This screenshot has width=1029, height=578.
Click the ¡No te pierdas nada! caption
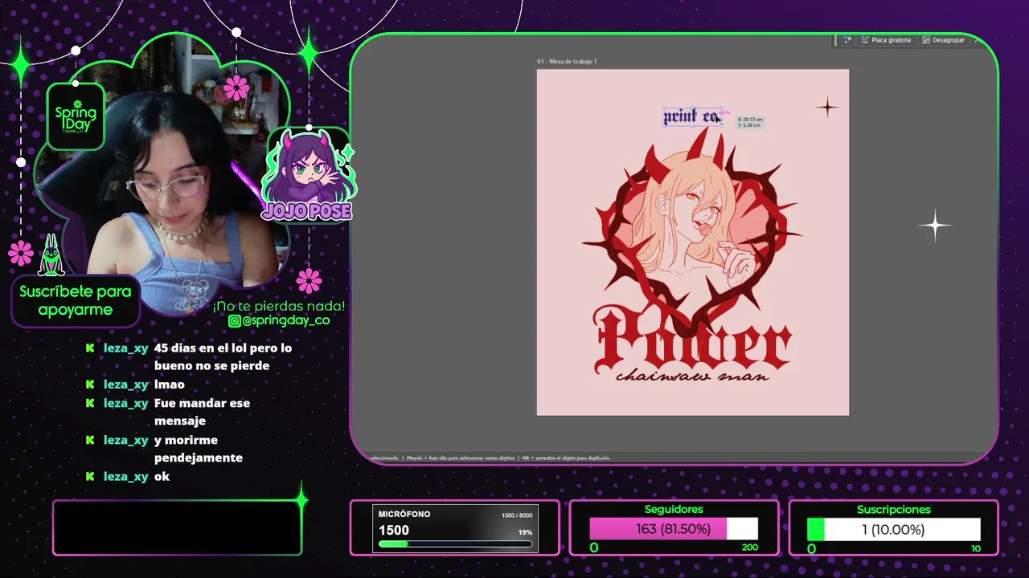click(x=279, y=306)
